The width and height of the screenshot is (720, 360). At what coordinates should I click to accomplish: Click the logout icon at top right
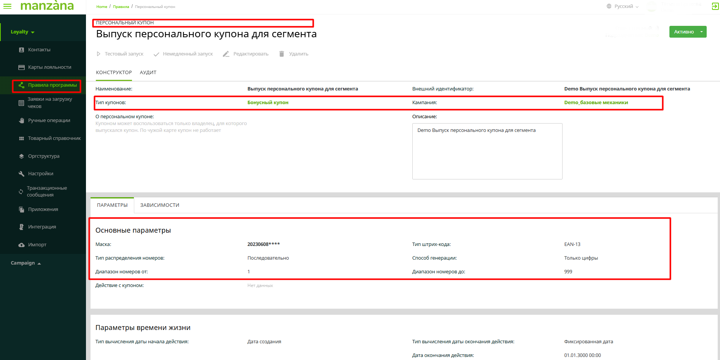tap(715, 6)
